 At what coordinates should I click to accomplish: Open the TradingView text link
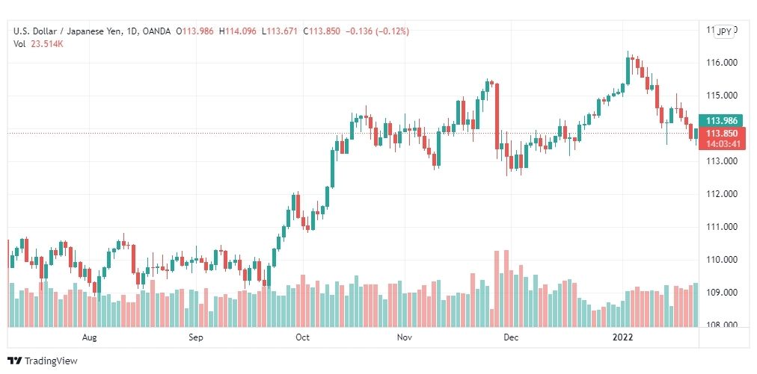coord(50,361)
